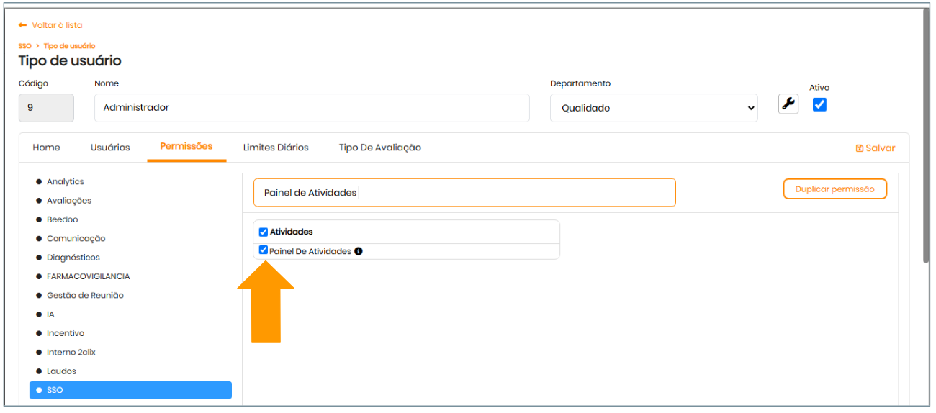The width and height of the screenshot is (936, 413).
Task: Click the info icon beside Painel De Atividades
Action: point(359,252)
